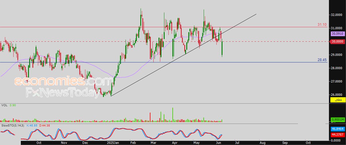Click the 31.0000 price axis label
The image size is (346, 145).
pyautogui.click(x=336, y=28)
